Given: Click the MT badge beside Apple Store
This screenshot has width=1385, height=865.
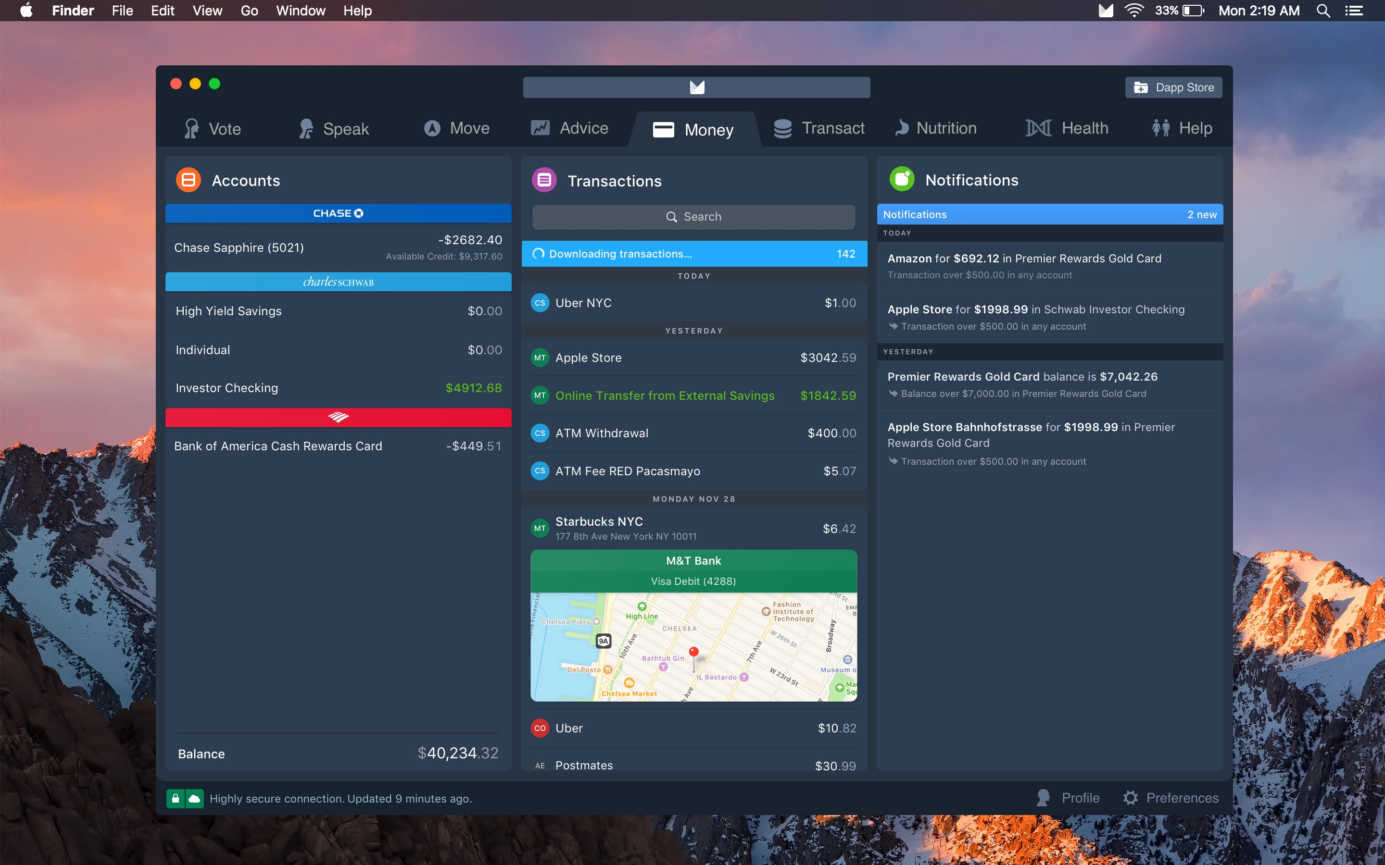Looking at the screenshot, I should tap(540, 358).
